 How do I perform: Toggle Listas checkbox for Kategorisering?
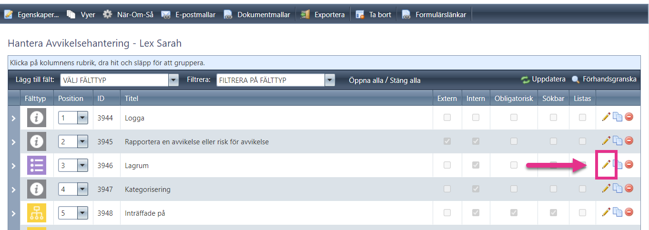coord(582,189)
